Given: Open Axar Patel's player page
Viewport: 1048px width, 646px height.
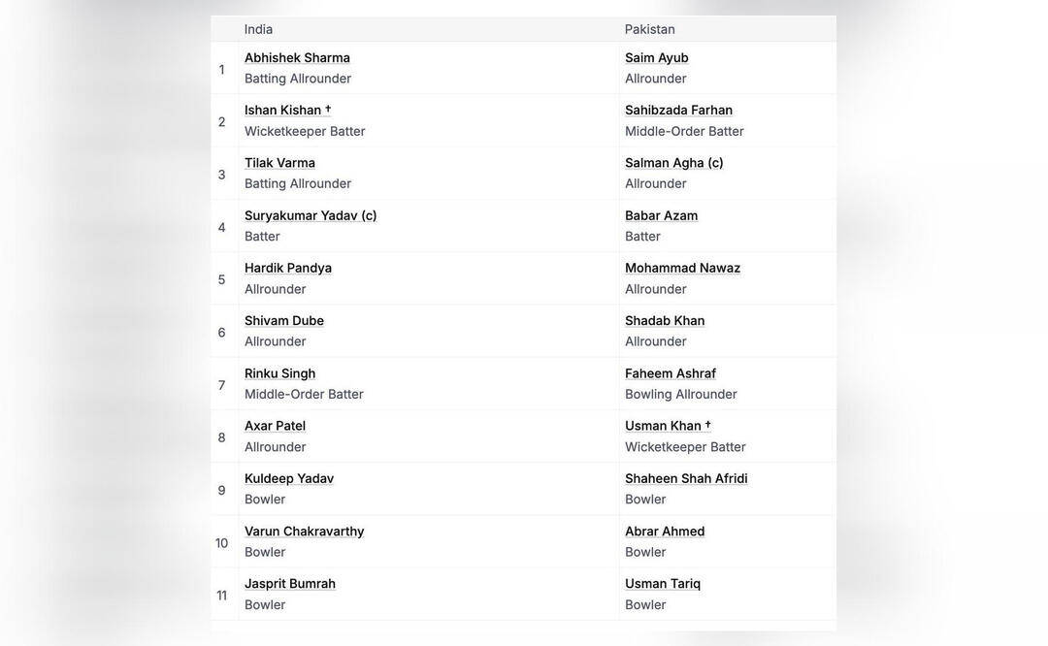Looking at the screenshot, I should coord(275,426).
